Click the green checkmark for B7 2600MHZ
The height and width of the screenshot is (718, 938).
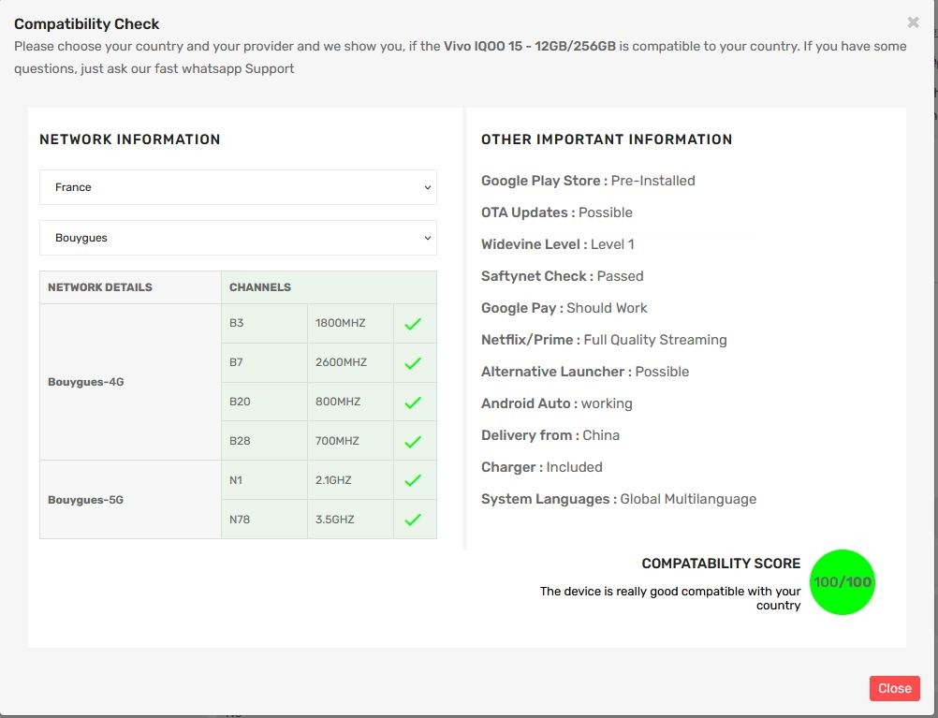point(413,363)
